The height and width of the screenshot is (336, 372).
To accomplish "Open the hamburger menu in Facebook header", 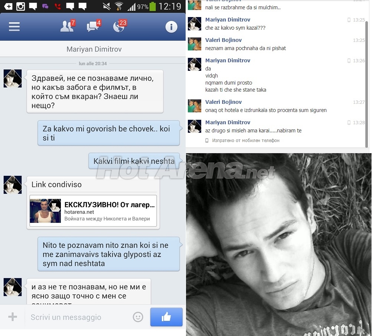I will point(14,27).
